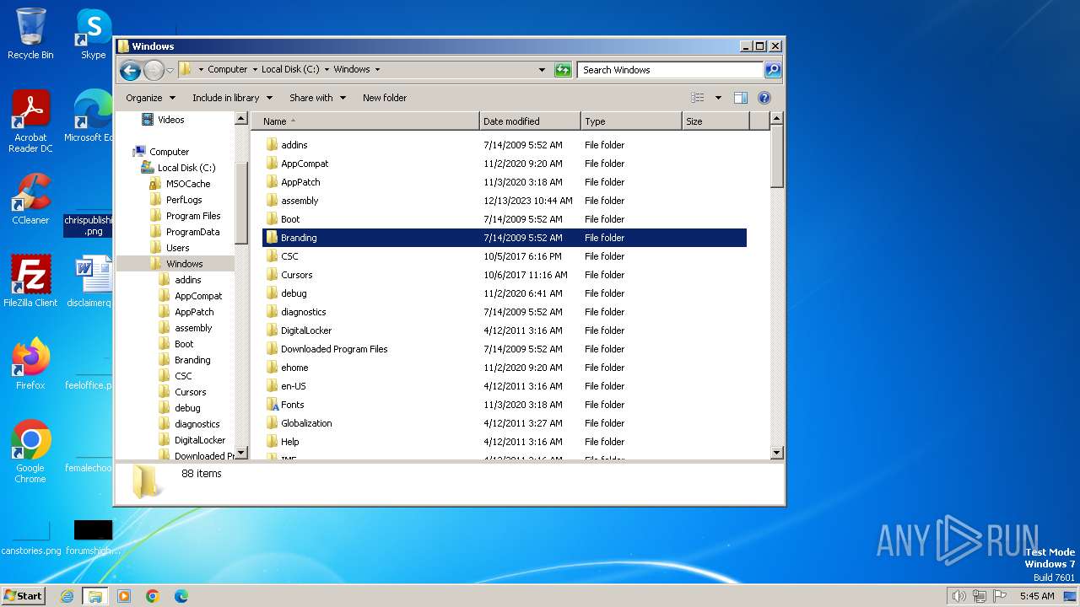Select the Firefox desktop icon
This screenshot has width=1080, height=607.
30,363
